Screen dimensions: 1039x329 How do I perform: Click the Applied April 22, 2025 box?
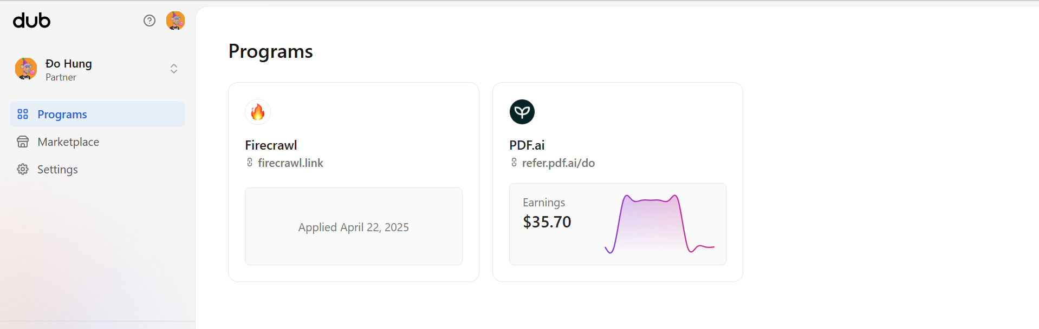tap(354, 226)
